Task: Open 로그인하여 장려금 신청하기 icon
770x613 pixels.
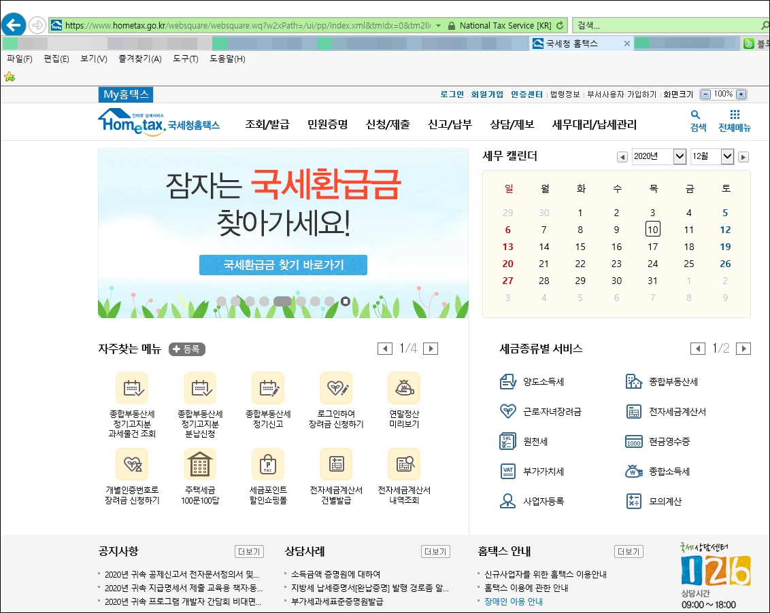Action: (336, 388)
